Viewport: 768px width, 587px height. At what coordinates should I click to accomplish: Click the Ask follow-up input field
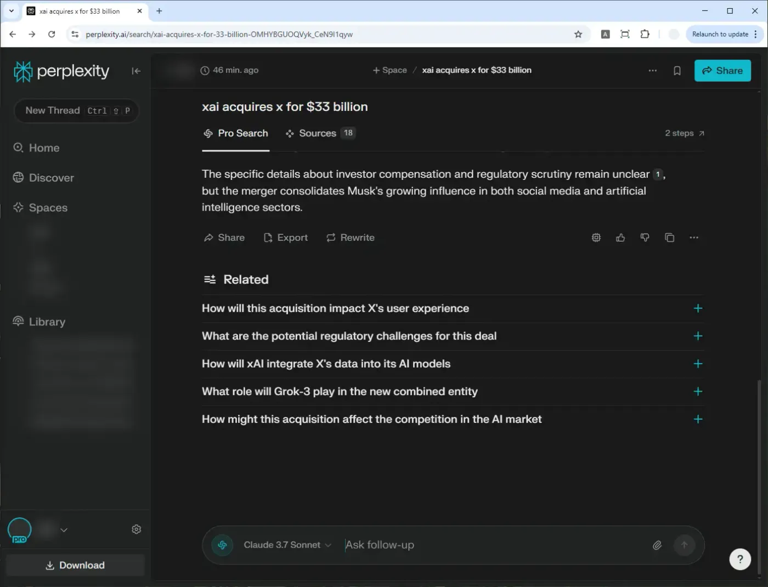[494, 545]
